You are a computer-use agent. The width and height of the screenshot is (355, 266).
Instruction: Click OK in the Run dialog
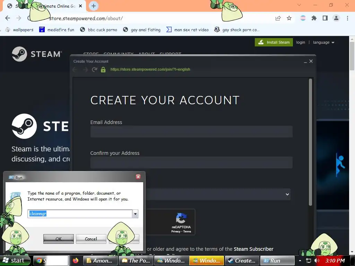pos(58,239)
